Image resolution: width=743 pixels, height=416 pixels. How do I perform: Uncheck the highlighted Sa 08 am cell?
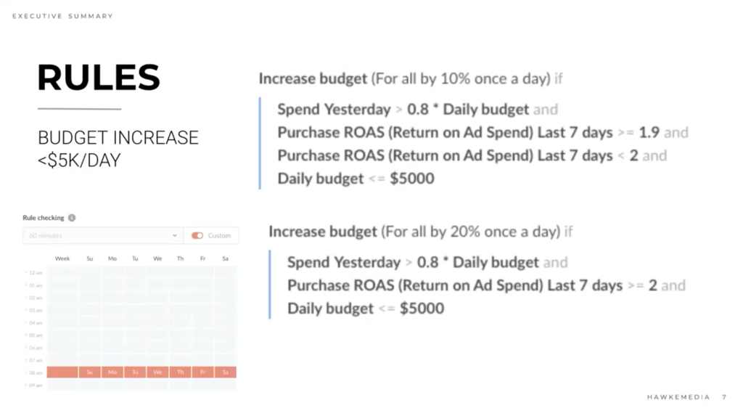[x=225, y=372]
